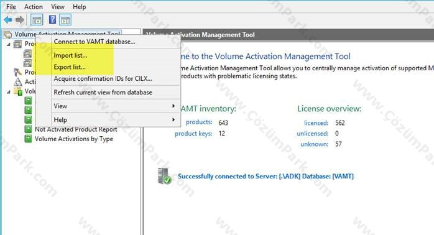Click the licensed link in License overview
Image resolution: width=434 pixels, height=235 pixels.
tap(316, 123)
